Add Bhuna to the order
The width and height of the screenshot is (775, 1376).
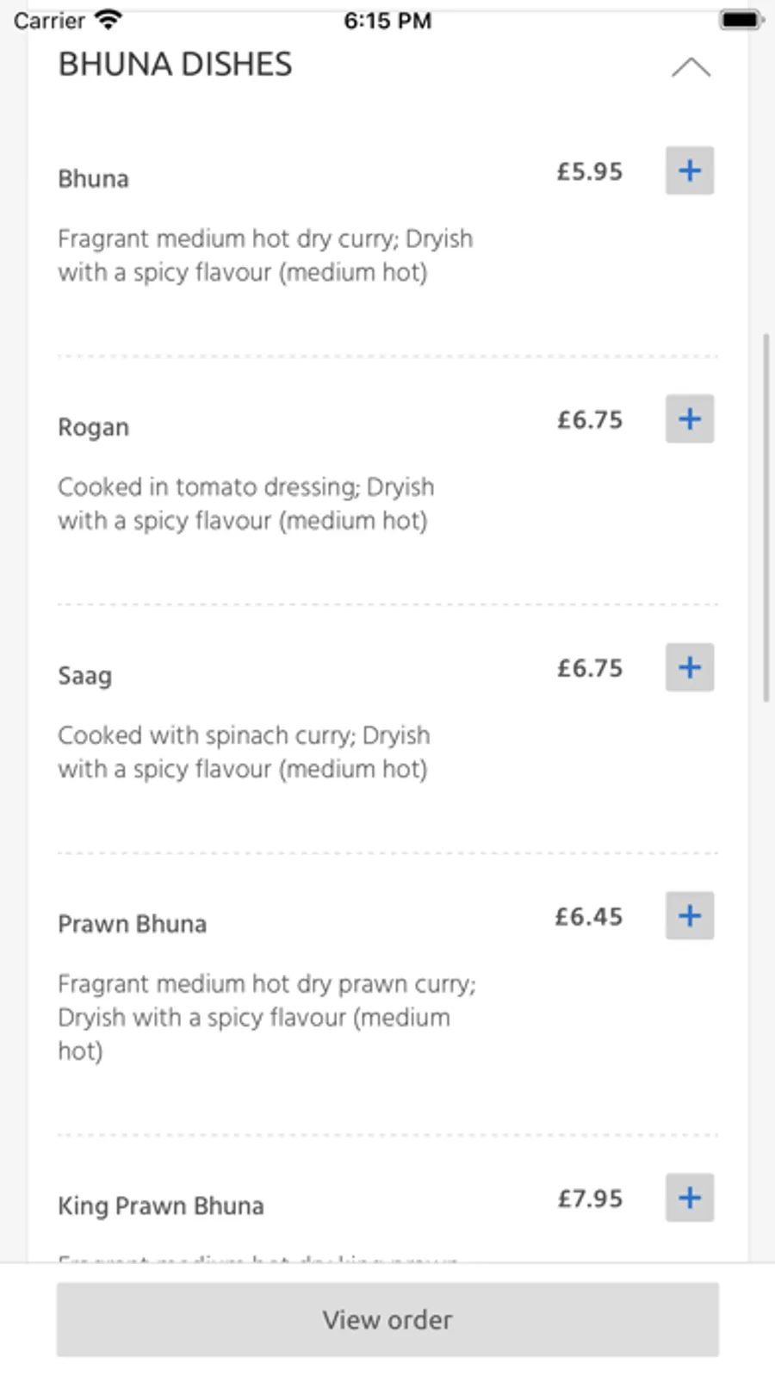click(x=689, y=170)
